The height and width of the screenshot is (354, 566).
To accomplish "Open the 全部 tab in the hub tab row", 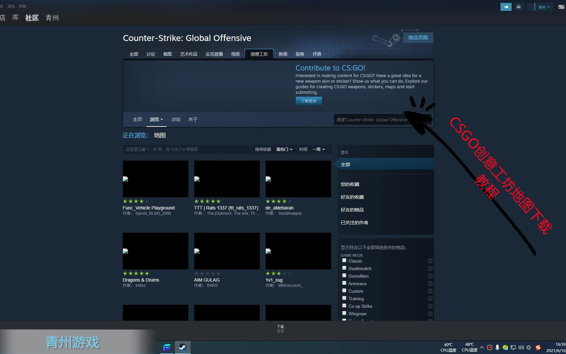I will [134, 54].
